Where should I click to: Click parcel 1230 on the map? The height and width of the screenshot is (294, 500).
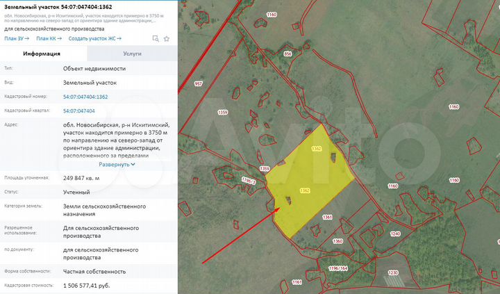[392, 272]
